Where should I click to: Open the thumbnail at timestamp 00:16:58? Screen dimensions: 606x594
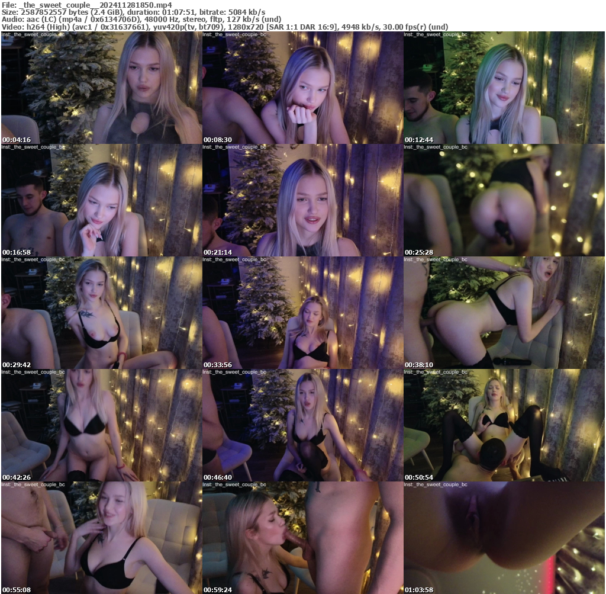101,198
